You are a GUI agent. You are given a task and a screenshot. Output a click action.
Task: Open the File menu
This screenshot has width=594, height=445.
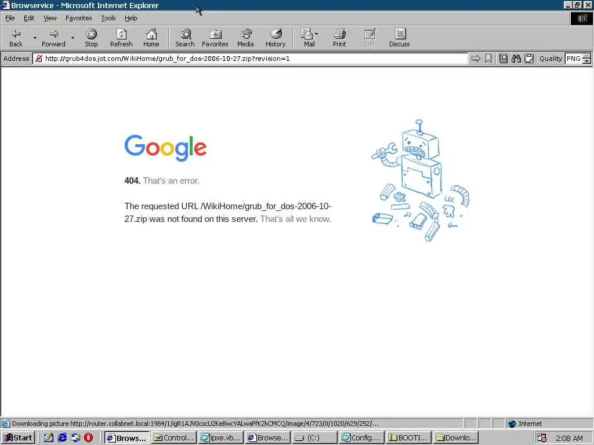point(10,18)
